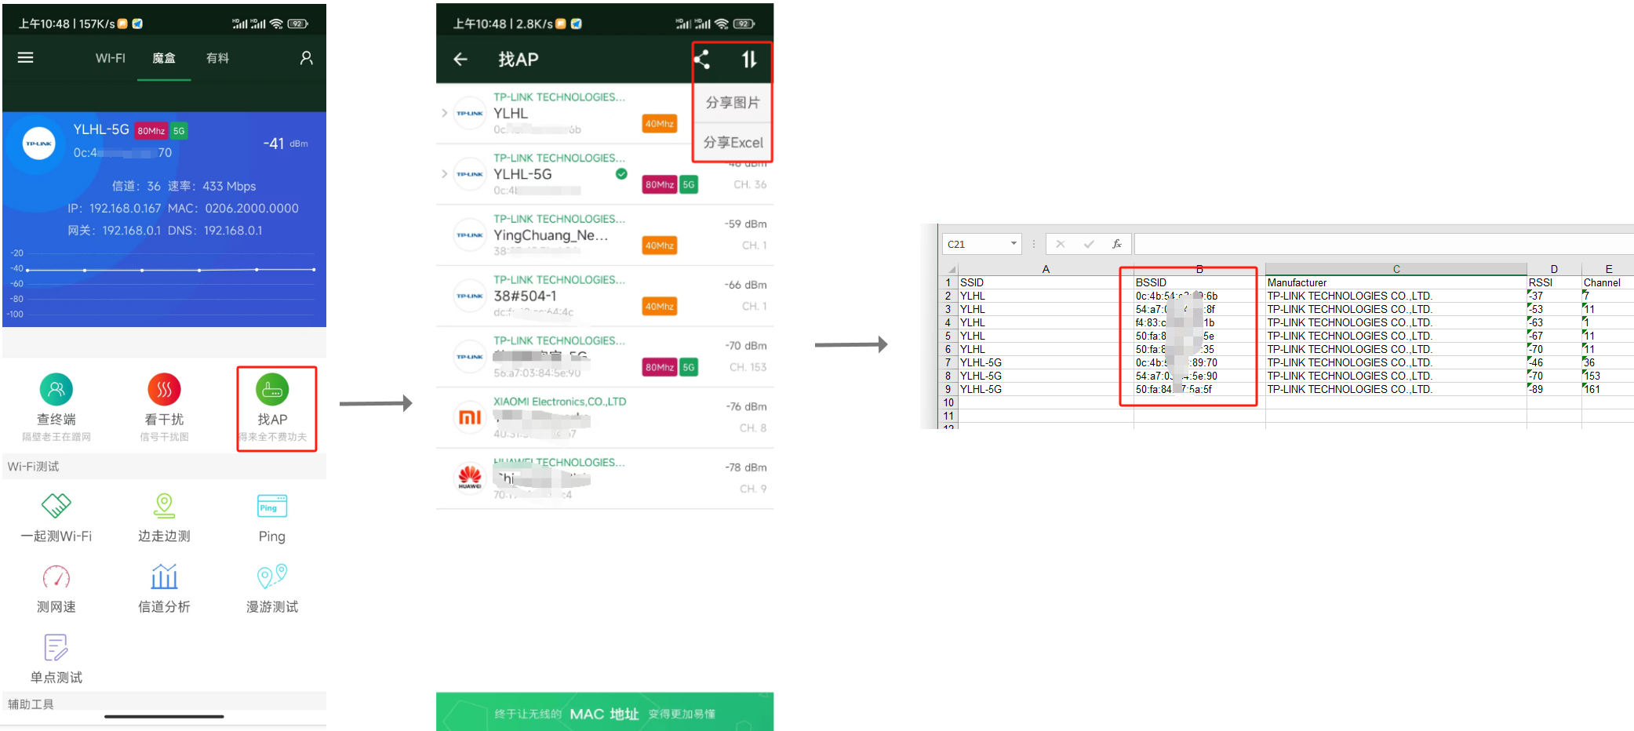This screenshot has width=1634, height=731.
Task: Switch to the 魔盒 tab
Action: tap(164, 58)
